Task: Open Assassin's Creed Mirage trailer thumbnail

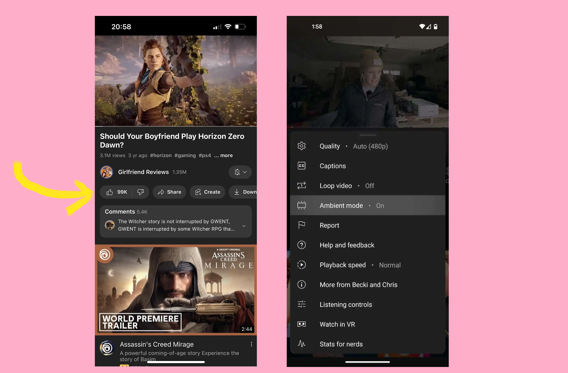Action: tap(176, 290)
